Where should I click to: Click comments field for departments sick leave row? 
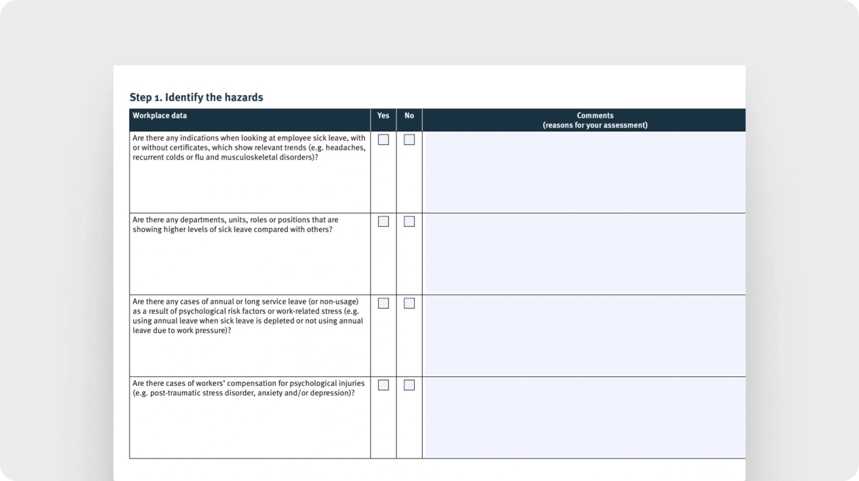[585, 254]
